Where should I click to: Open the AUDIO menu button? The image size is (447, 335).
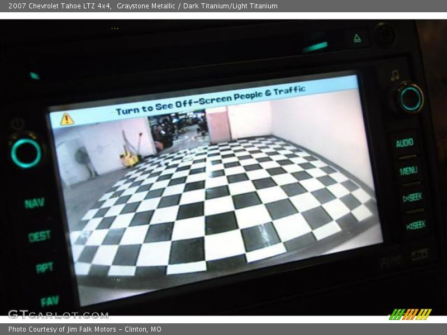(405, 143)
